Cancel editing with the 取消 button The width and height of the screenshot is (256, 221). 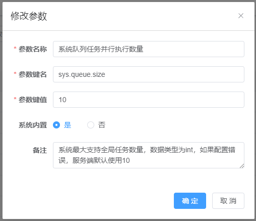[x=228, y=201]
